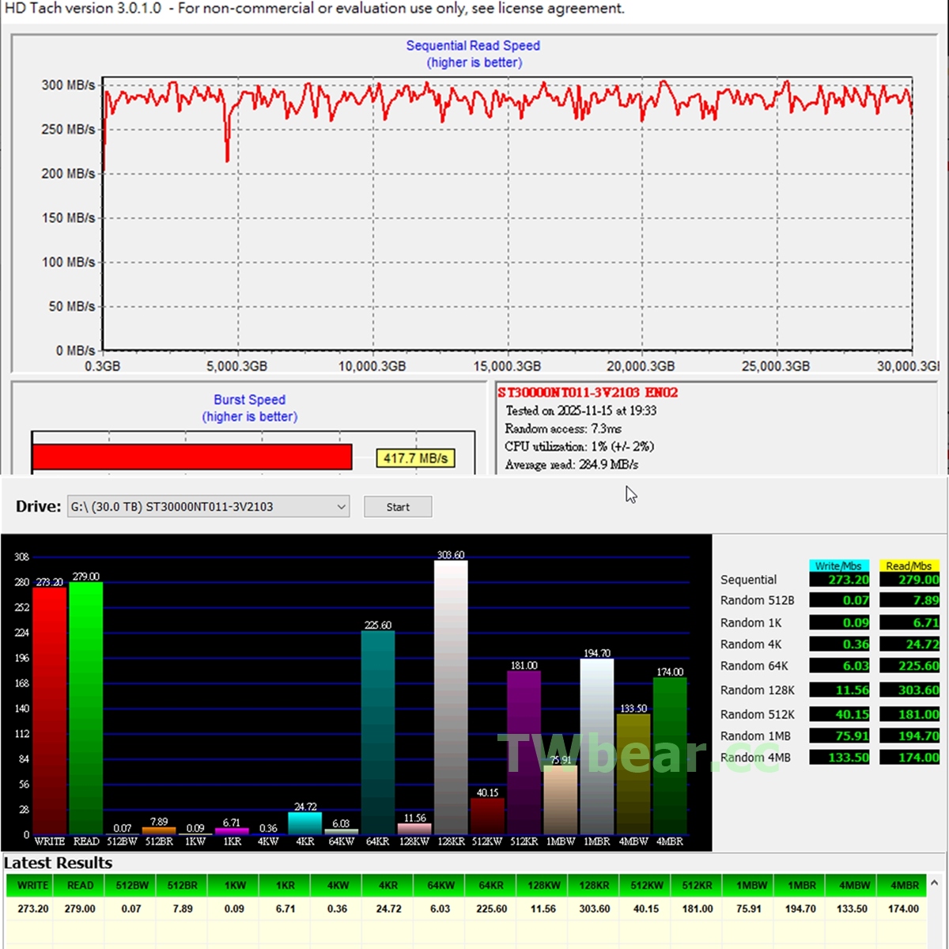The image size is (949, 949).
Task: Open the Drive selection combo box
Action: point(208,507)
